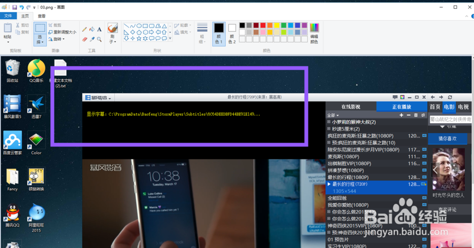Click the Paste (粘贴) clipboard icon
The width and height of the screenshot is (474, 248).
click(x=8, y=28)
